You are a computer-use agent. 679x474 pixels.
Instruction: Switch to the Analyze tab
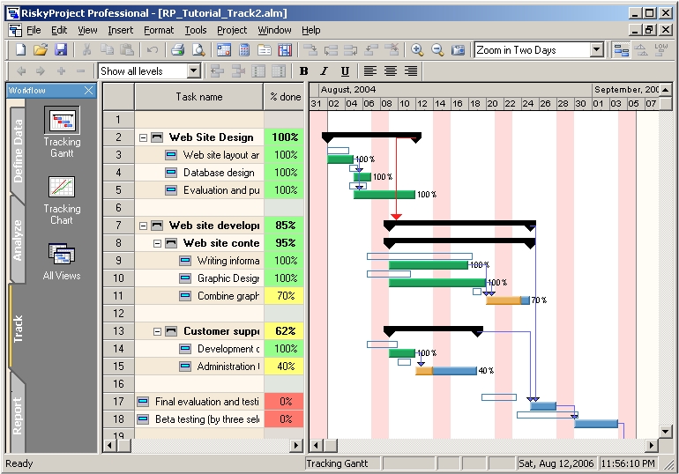18,240
